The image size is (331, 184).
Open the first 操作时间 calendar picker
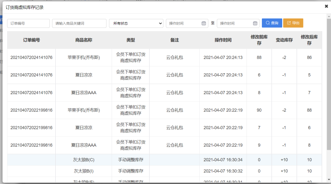(x=203, y=23)
